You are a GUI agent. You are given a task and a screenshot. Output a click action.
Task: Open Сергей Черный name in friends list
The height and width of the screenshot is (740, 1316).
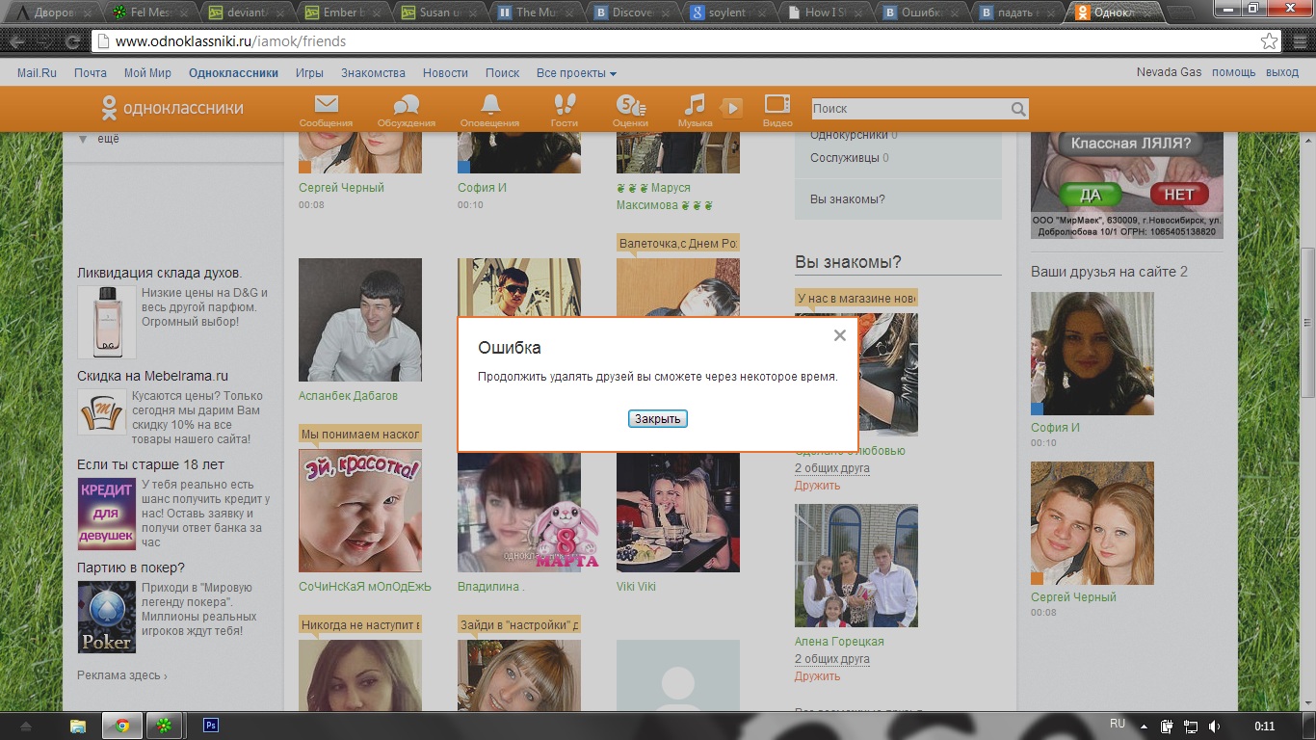click(x=341, y=188)
